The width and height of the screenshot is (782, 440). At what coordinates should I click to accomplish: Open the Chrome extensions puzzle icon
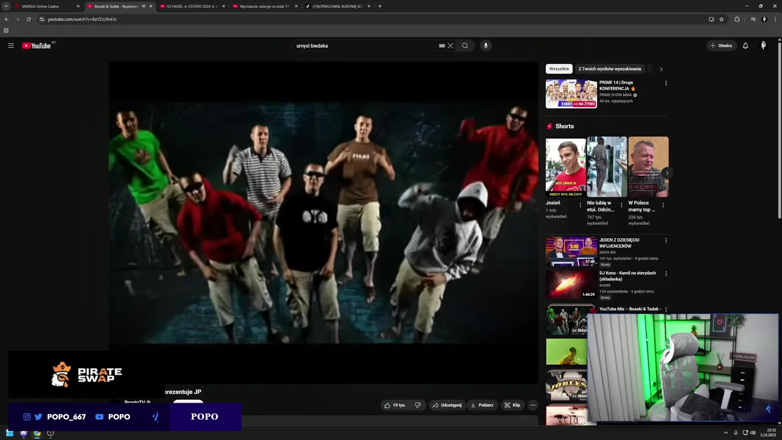737,19
